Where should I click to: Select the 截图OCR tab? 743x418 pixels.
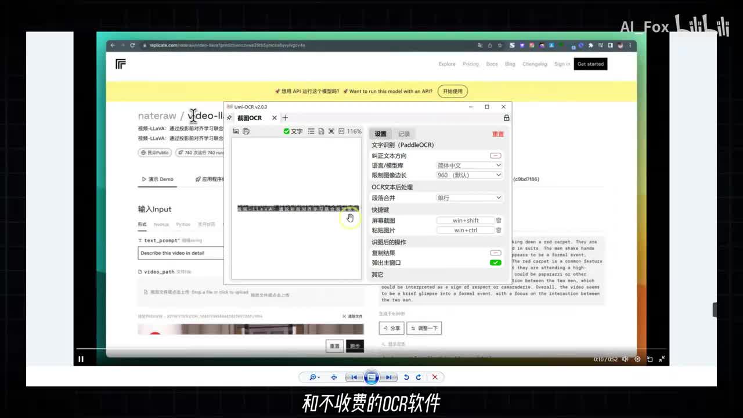(x=250, y=118)
